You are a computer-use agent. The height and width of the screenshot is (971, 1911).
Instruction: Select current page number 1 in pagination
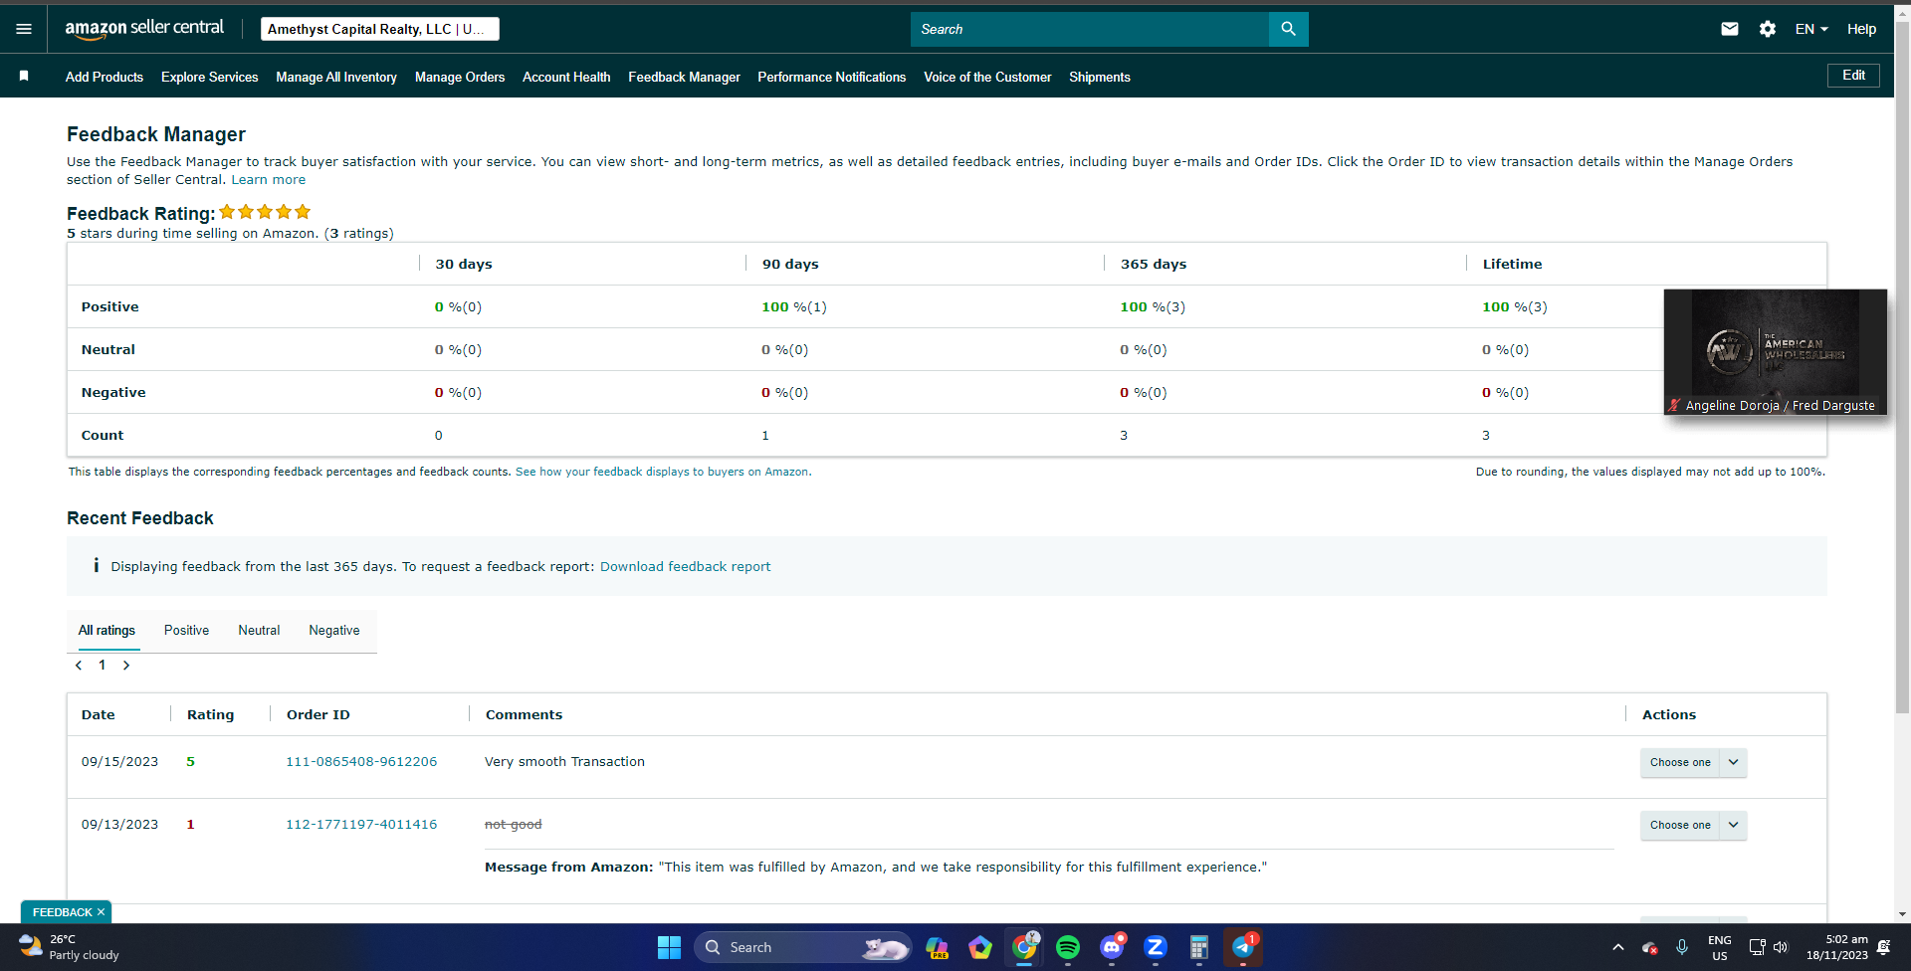[x=102, y=666]
